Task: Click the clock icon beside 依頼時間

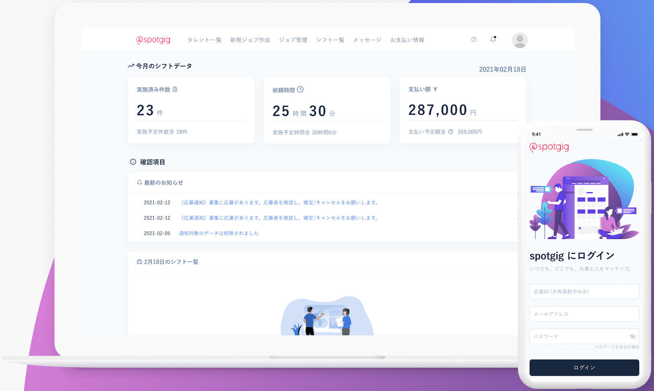Action: [x=300, y=90]
